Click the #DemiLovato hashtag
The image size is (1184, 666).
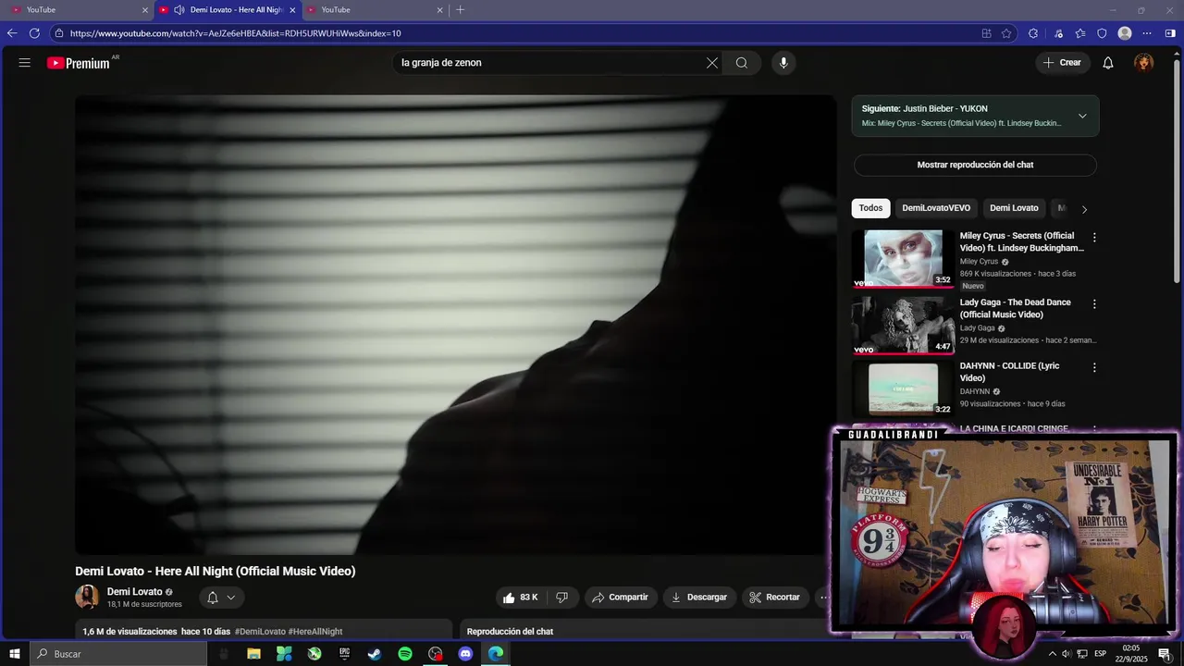click(x=260, y=632)
